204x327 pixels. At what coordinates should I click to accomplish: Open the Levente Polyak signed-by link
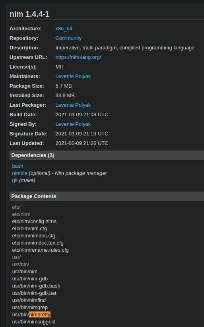(x=73, y=124)
